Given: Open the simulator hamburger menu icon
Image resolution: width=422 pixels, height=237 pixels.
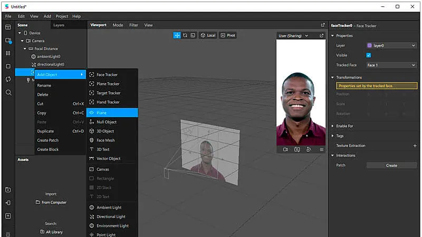Looking at the screenshot, I should [321, 150].
